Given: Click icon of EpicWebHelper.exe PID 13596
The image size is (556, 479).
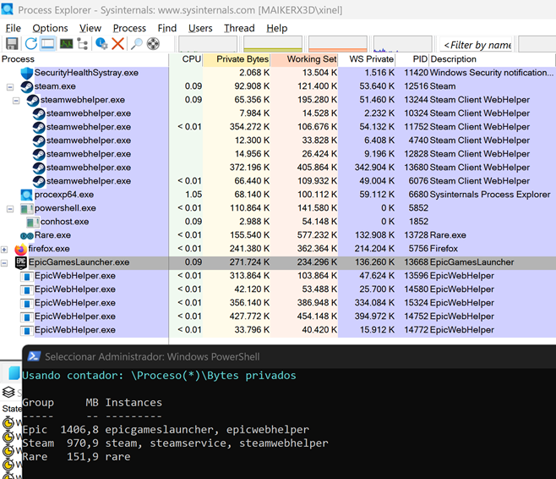Looking at the screenshot, I should click(x=26, y=276).
